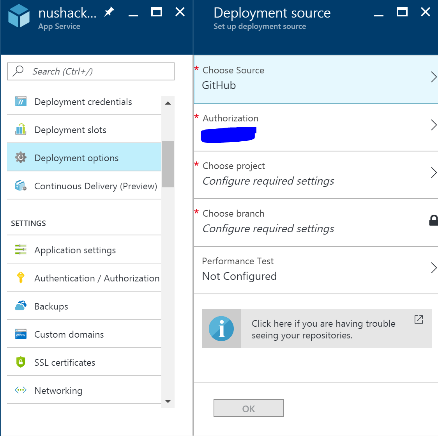Open Deployment credentials menu item

click(84, 101)
